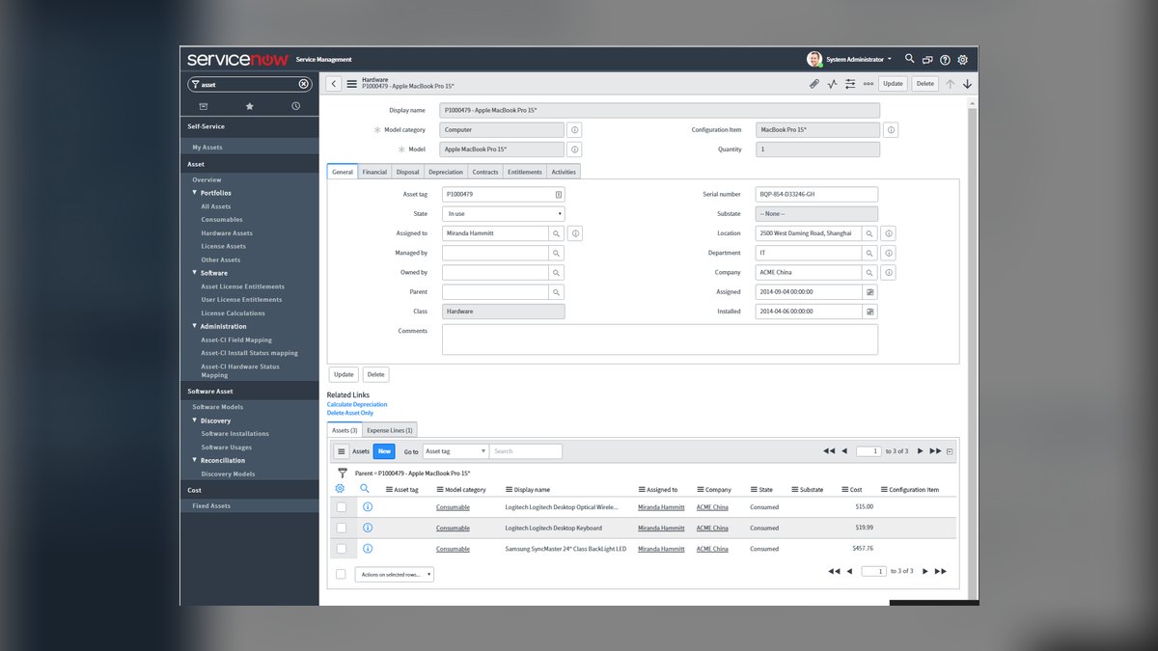The width and height of the screenshot is (1158, 651).
Task: Open the Go to Asset tag dropdown
Action: (455, 451)
